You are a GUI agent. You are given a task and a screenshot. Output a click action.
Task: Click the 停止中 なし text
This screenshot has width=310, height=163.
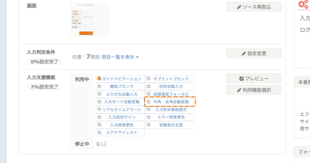click(100, 144)
